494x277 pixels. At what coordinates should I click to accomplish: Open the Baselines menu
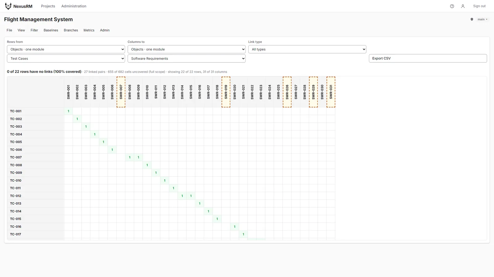click(51, 30)
